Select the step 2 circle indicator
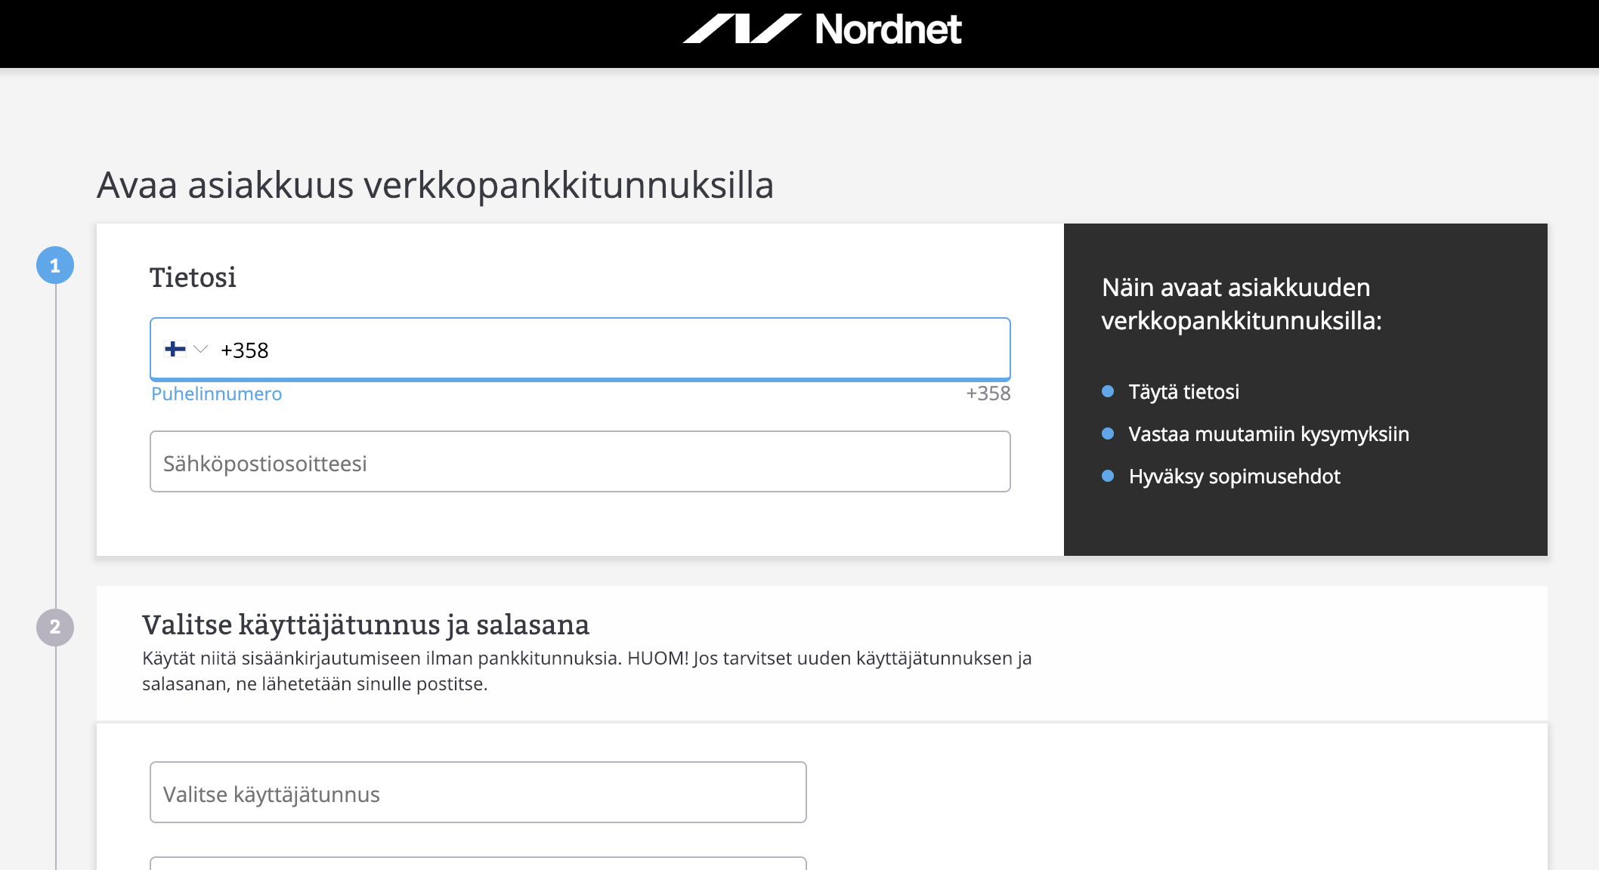Image resolution: width=1599 pixels, height=870 pixels. [x=55, y=628]
